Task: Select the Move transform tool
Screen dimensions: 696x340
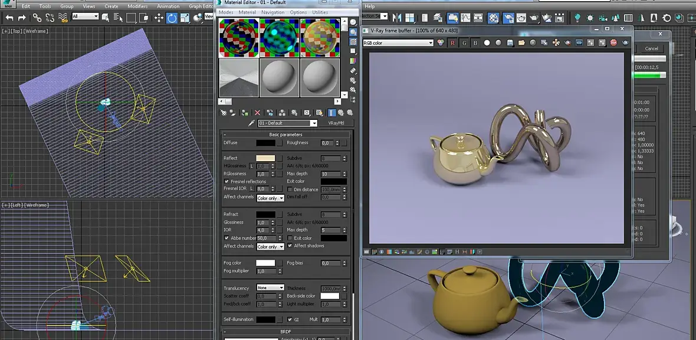Action: point(159,18)
